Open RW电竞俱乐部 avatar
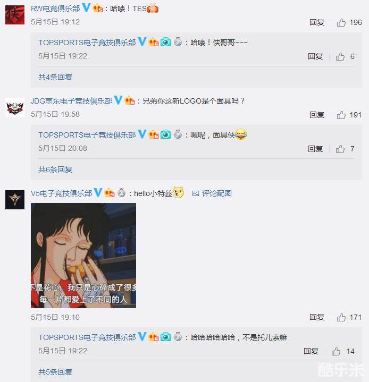The width and height of the screenshot is (369, 382). (15, 15)
